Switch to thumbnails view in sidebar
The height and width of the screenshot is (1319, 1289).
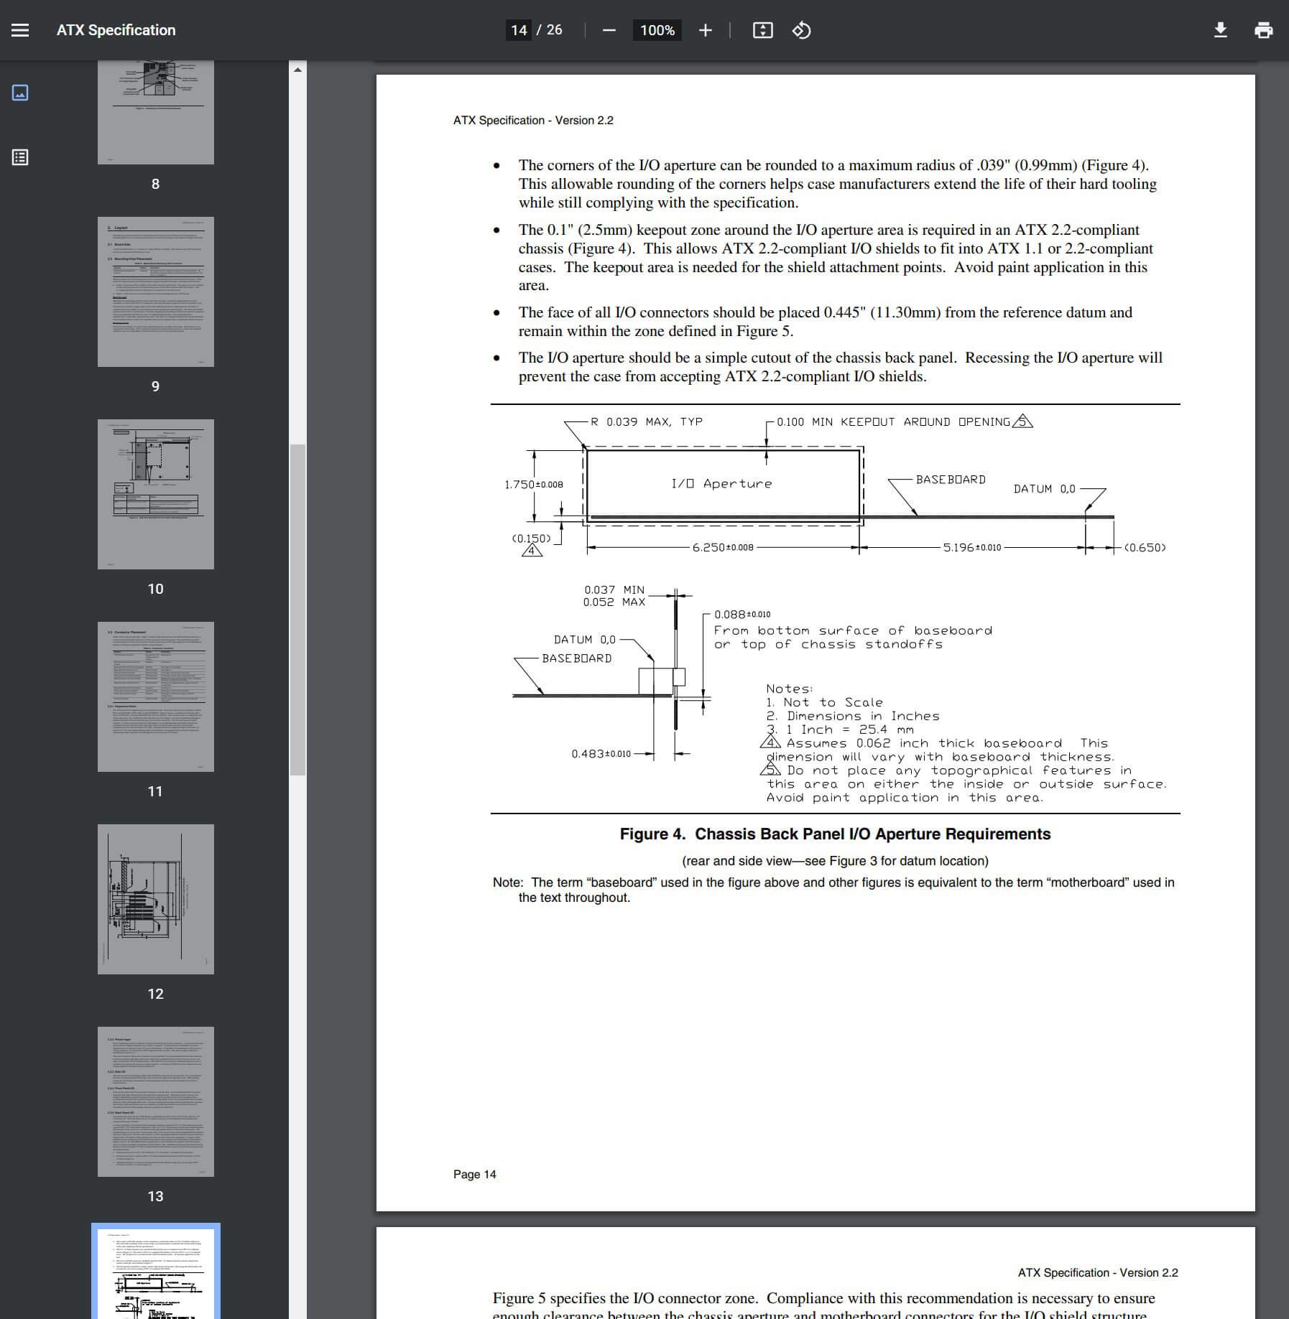coord(20,93)
